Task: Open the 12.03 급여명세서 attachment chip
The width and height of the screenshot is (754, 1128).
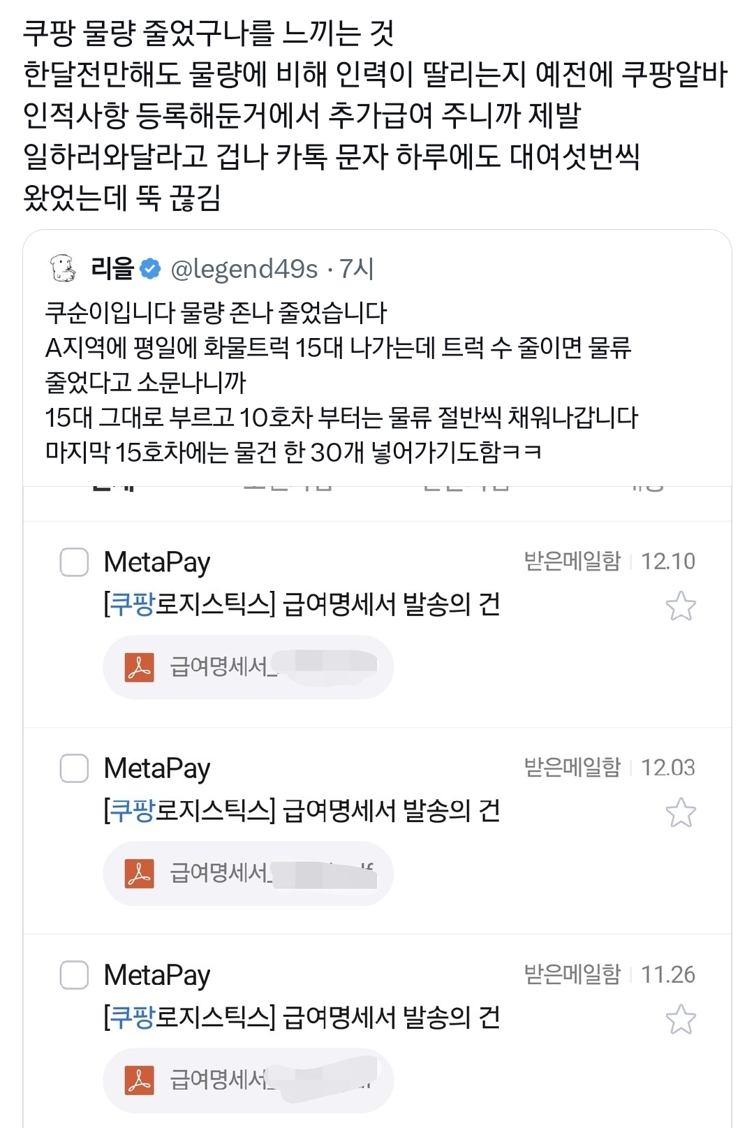Action: point(248,874)
